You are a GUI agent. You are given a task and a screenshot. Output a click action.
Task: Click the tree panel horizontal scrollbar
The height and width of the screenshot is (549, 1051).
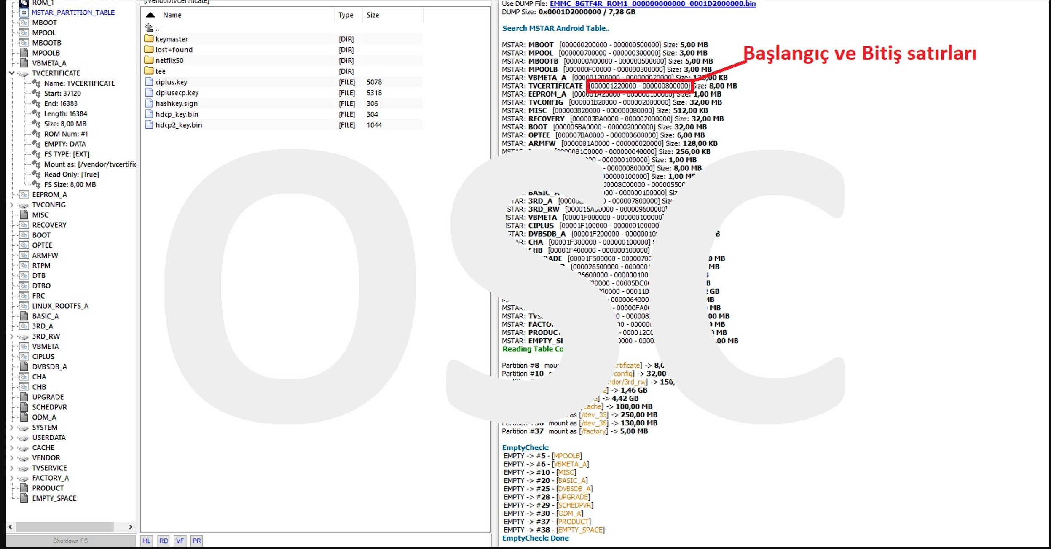(64, 527)
